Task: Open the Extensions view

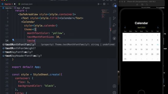Action: 114,32
